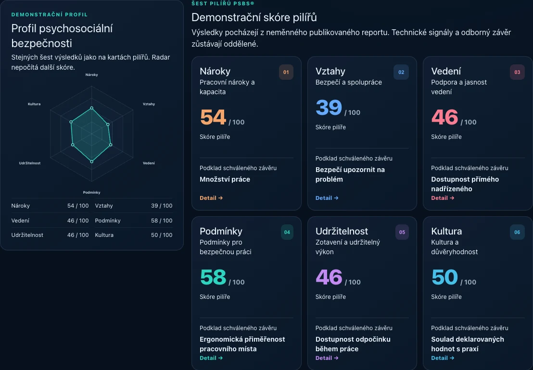Click the Vedení label on the radar chart
Image resolution: width=533 pixels, height=370 pixels.
[x=149, y=163]
